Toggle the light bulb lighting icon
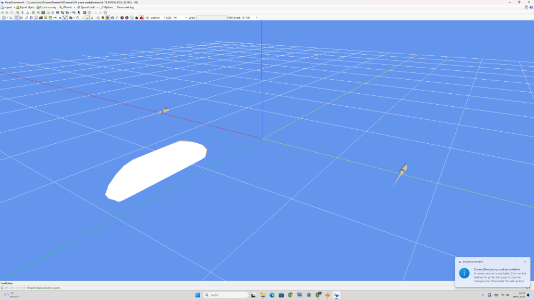The height and width of the screenshot is (300, 534). tap(87, 18)
